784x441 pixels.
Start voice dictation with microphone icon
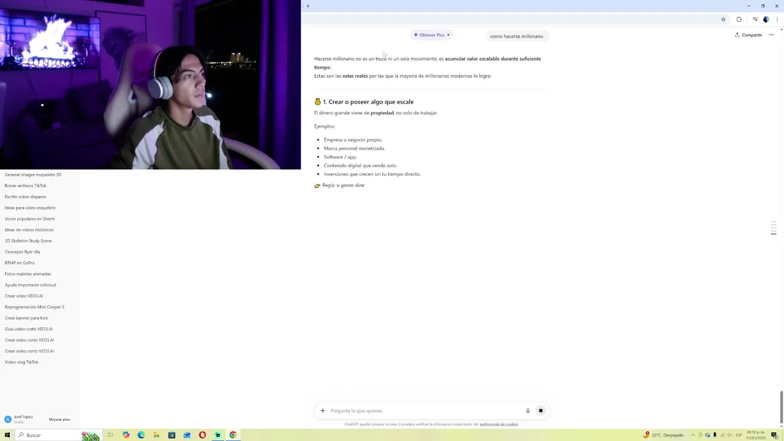527,410
